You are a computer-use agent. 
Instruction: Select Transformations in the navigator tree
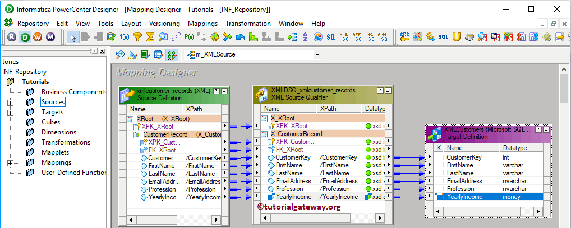point(66,142)
